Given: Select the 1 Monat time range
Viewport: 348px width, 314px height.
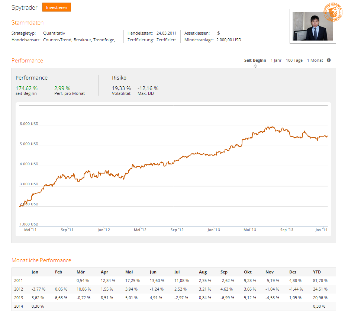Looking at the screenshot, I should pos(315,60).
